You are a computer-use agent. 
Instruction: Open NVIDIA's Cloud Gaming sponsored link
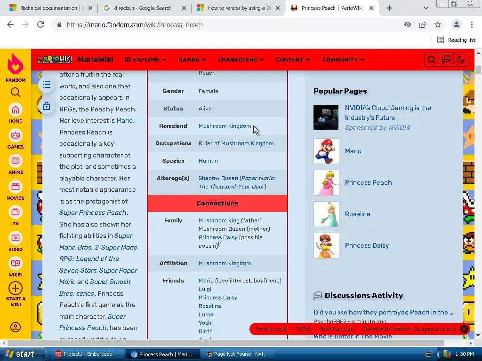coord(388,113)
